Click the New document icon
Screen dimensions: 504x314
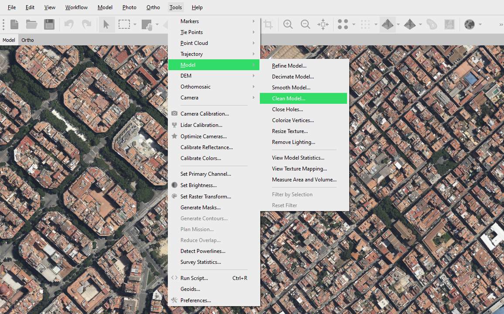tap(15, 24)
